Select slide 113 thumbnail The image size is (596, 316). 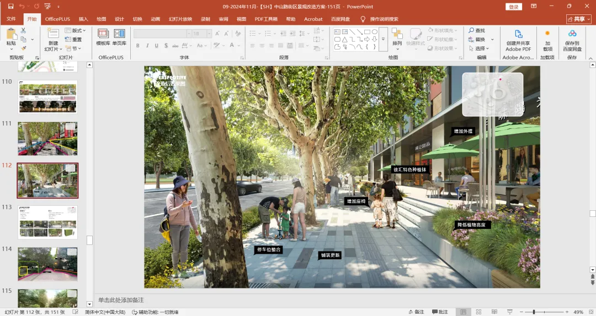pos(48,222)
